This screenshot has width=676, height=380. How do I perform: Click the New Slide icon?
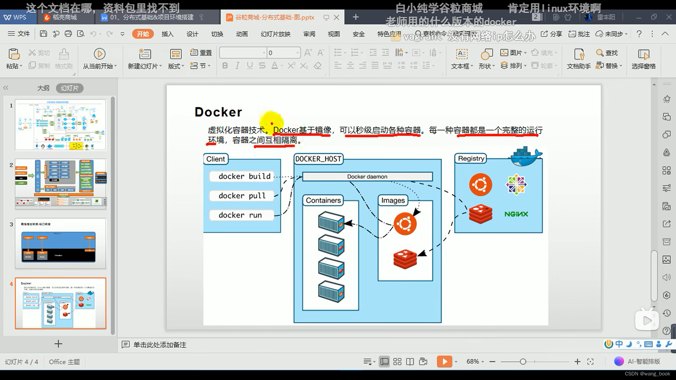(144, 55)
